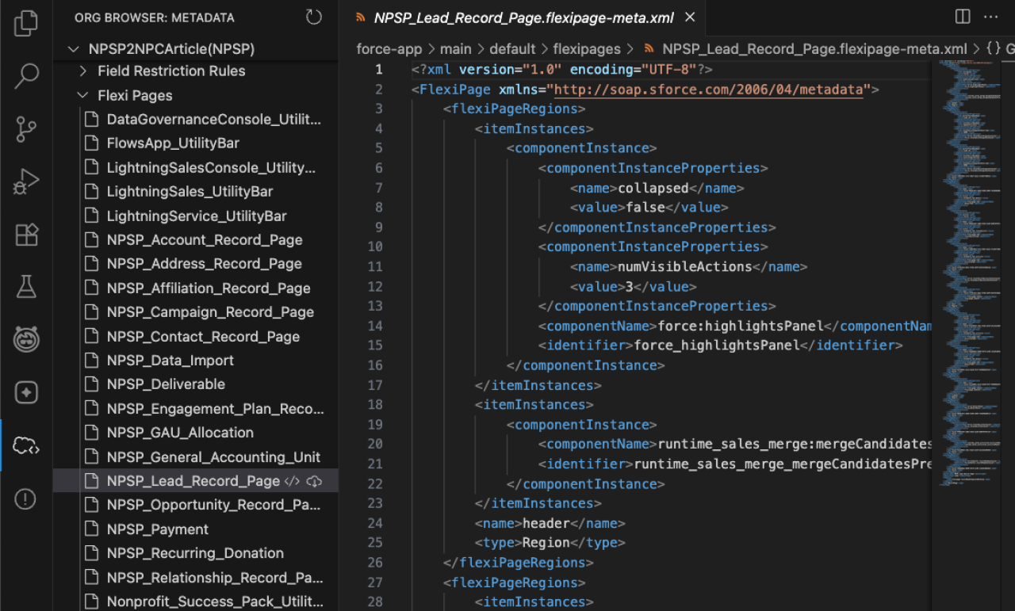Click the Refresh button in Org Browser header
Viewport: 1015px width, 611px height.
pos(313,17)
